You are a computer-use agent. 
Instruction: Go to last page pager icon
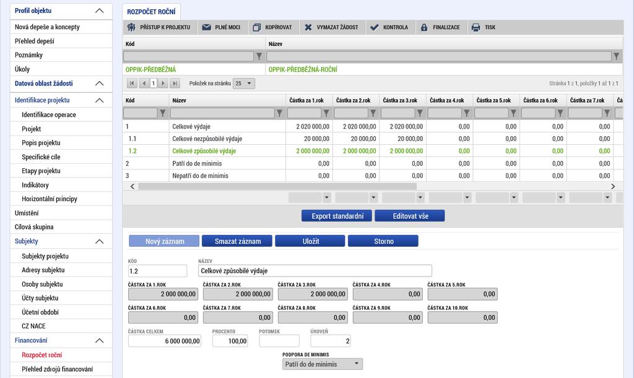(175, 83)
